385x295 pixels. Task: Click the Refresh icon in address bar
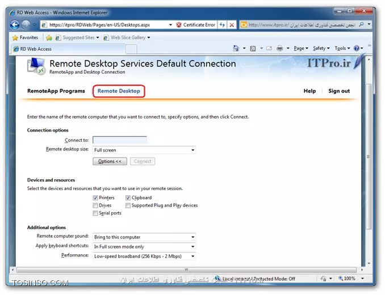point(222,25)
